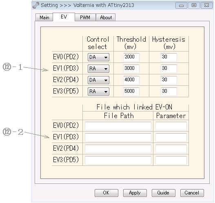The width and height of the screenshot is (215, 203).
Task: Click the wrench icon in the title bar
Action: click(x=36, y=5)
